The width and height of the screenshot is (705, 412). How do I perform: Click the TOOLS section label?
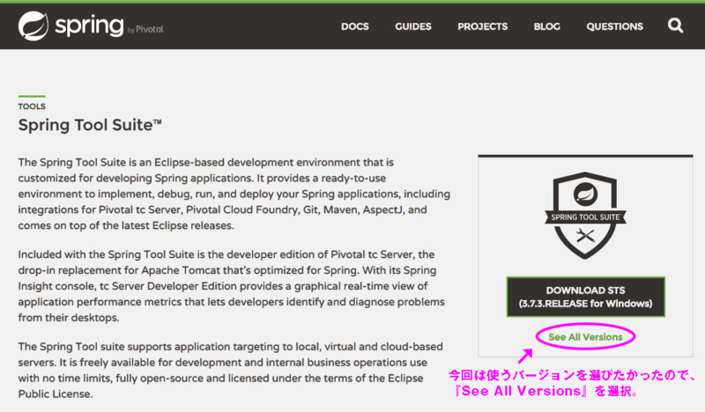tap(32, 107)
